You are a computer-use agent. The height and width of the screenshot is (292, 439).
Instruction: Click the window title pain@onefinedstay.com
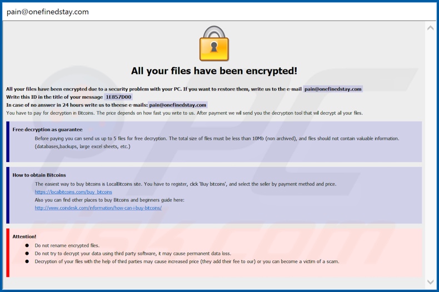point(48,12)
